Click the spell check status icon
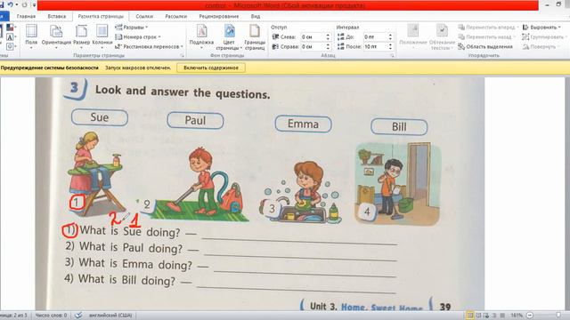Screen dimensions: 570x320 coord(78,316)
